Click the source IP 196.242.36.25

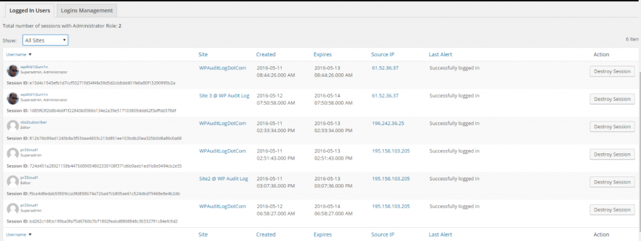click(x=388, y=123)
